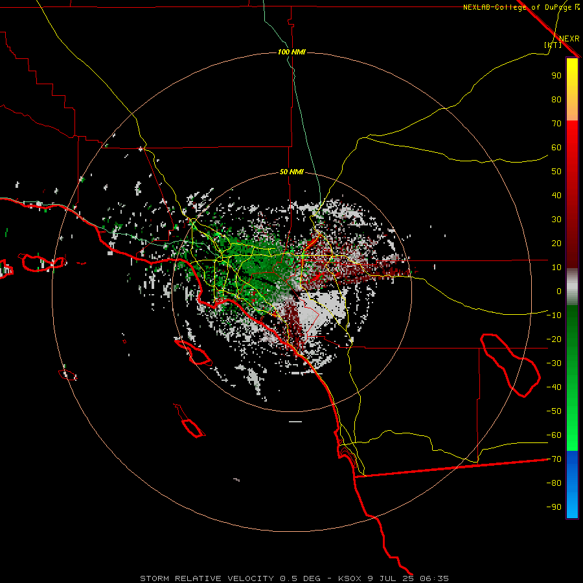Click the blue bottom color bar segment
The image size is (583, 583).
point(572,485)
